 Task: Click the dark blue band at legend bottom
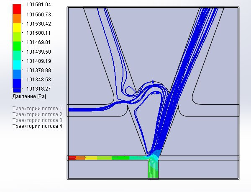17,86
